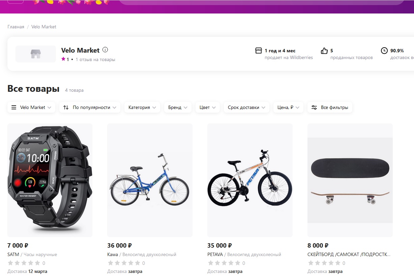The width and height of the screenshot is (414, 280).
Task: Click the star rating under SATM watch
Action: (x=24, y=263)
